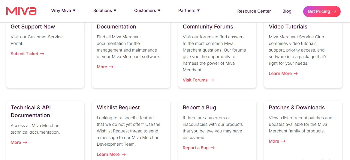The image size is (350, 160).
Task: Open the Solutions dropdown menu
Action: 105,10
